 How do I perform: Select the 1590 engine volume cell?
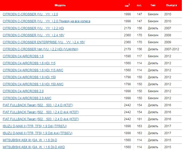coord(127,56)
